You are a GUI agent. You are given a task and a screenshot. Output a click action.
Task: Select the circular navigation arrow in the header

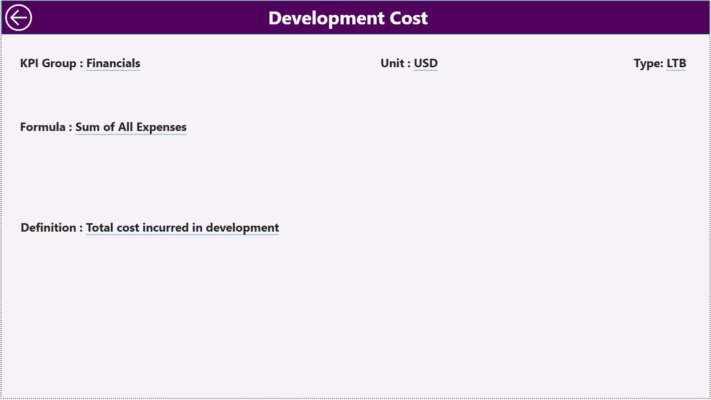click(18, 17)
